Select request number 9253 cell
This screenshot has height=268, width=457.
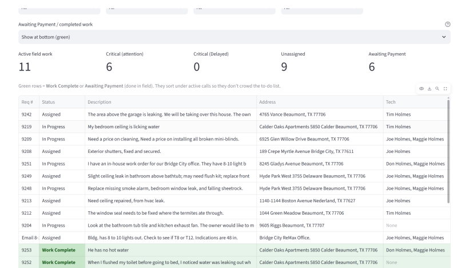[29, 250]
